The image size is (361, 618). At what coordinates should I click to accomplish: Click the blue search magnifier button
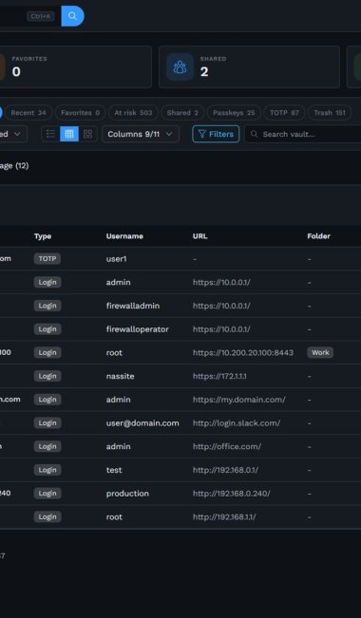click(72, 16)
